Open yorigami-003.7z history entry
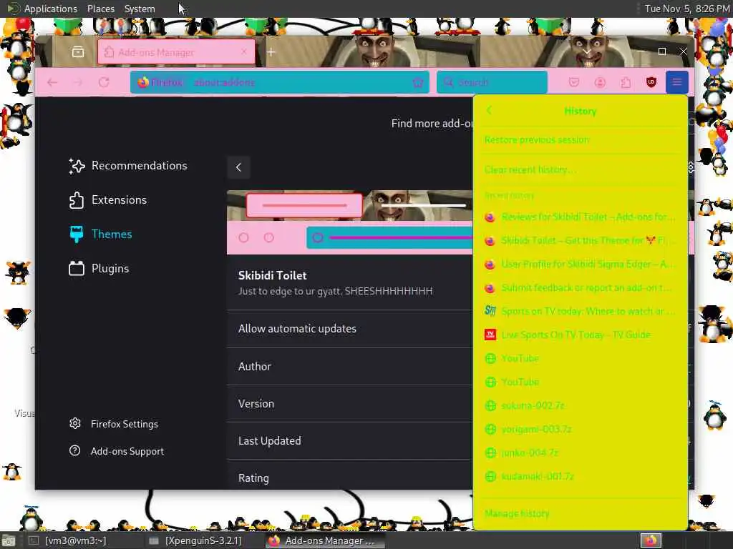Image resolution: width=733 pixels, height=549 pixels. [x=580, y=429]
